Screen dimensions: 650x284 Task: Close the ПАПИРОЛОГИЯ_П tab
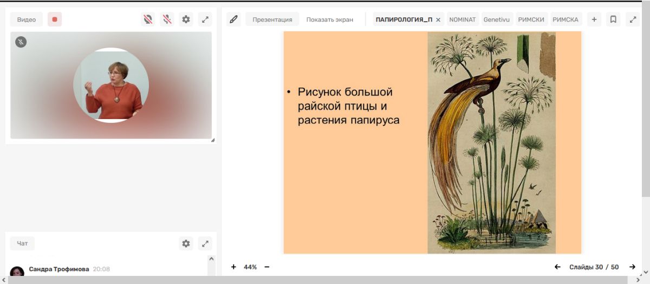tap(438, 19)
